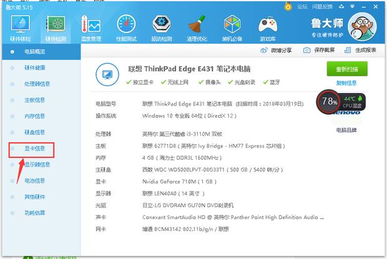Select the 温度管理 temperature management icon
The height and width of the screenshot is (259, 387).
tap(90, 26)
